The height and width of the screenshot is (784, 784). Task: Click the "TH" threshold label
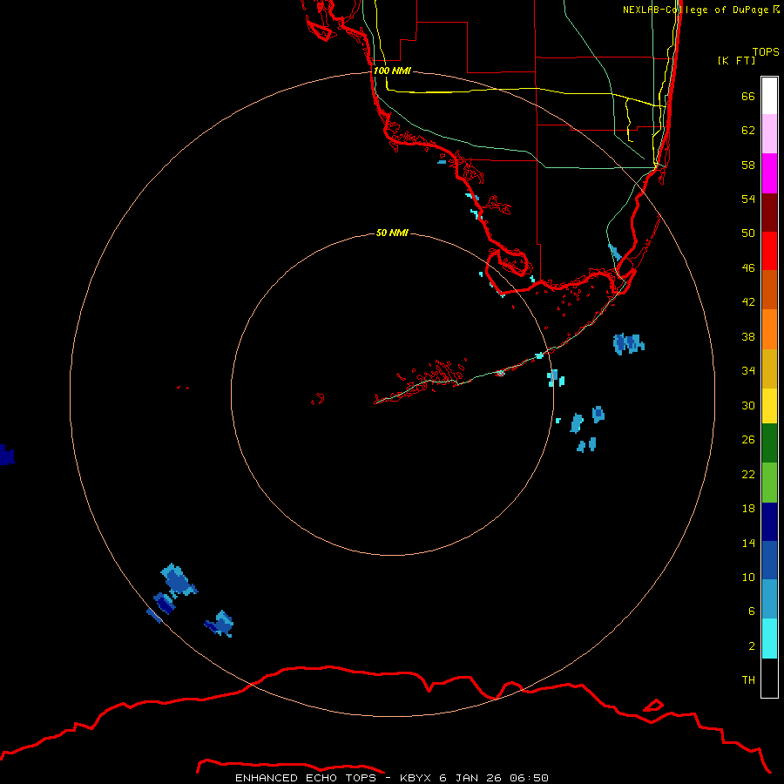coord(748,680)
